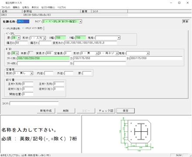Expand the タイプ dropdown
Viewport: 192px width, 157px height.
click(80, 22)
